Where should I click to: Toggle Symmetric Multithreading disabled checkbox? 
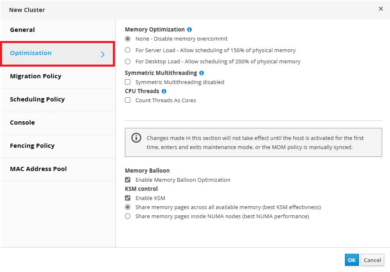(128, 82)
